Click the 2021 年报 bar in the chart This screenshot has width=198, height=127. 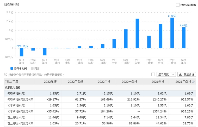coord(137,33)
